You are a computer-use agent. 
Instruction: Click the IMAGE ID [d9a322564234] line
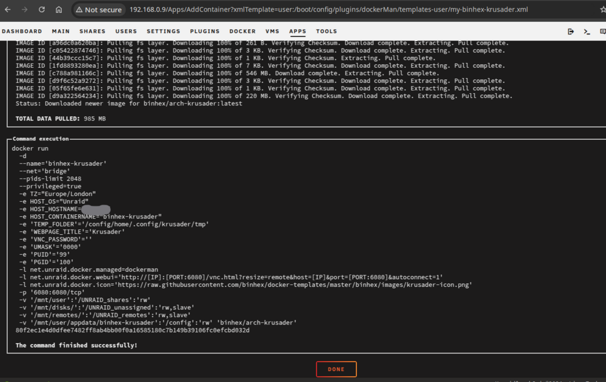click(x=264, y=96)
